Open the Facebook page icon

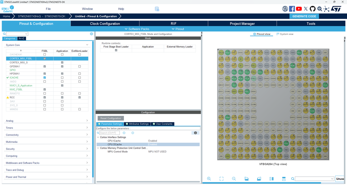tap(292, 9)
